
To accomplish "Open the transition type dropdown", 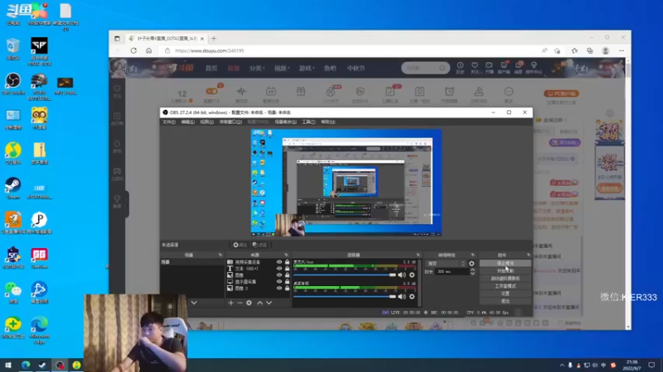I will click(x=445, y=264).
